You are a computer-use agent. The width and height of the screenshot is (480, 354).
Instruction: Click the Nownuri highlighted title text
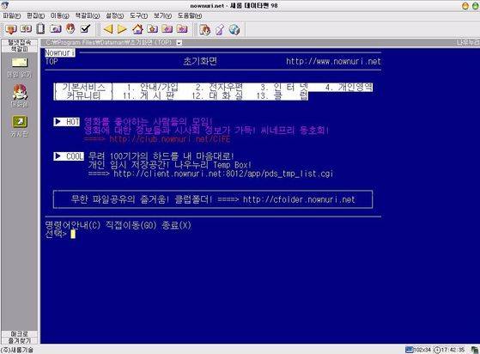point(60,53)
